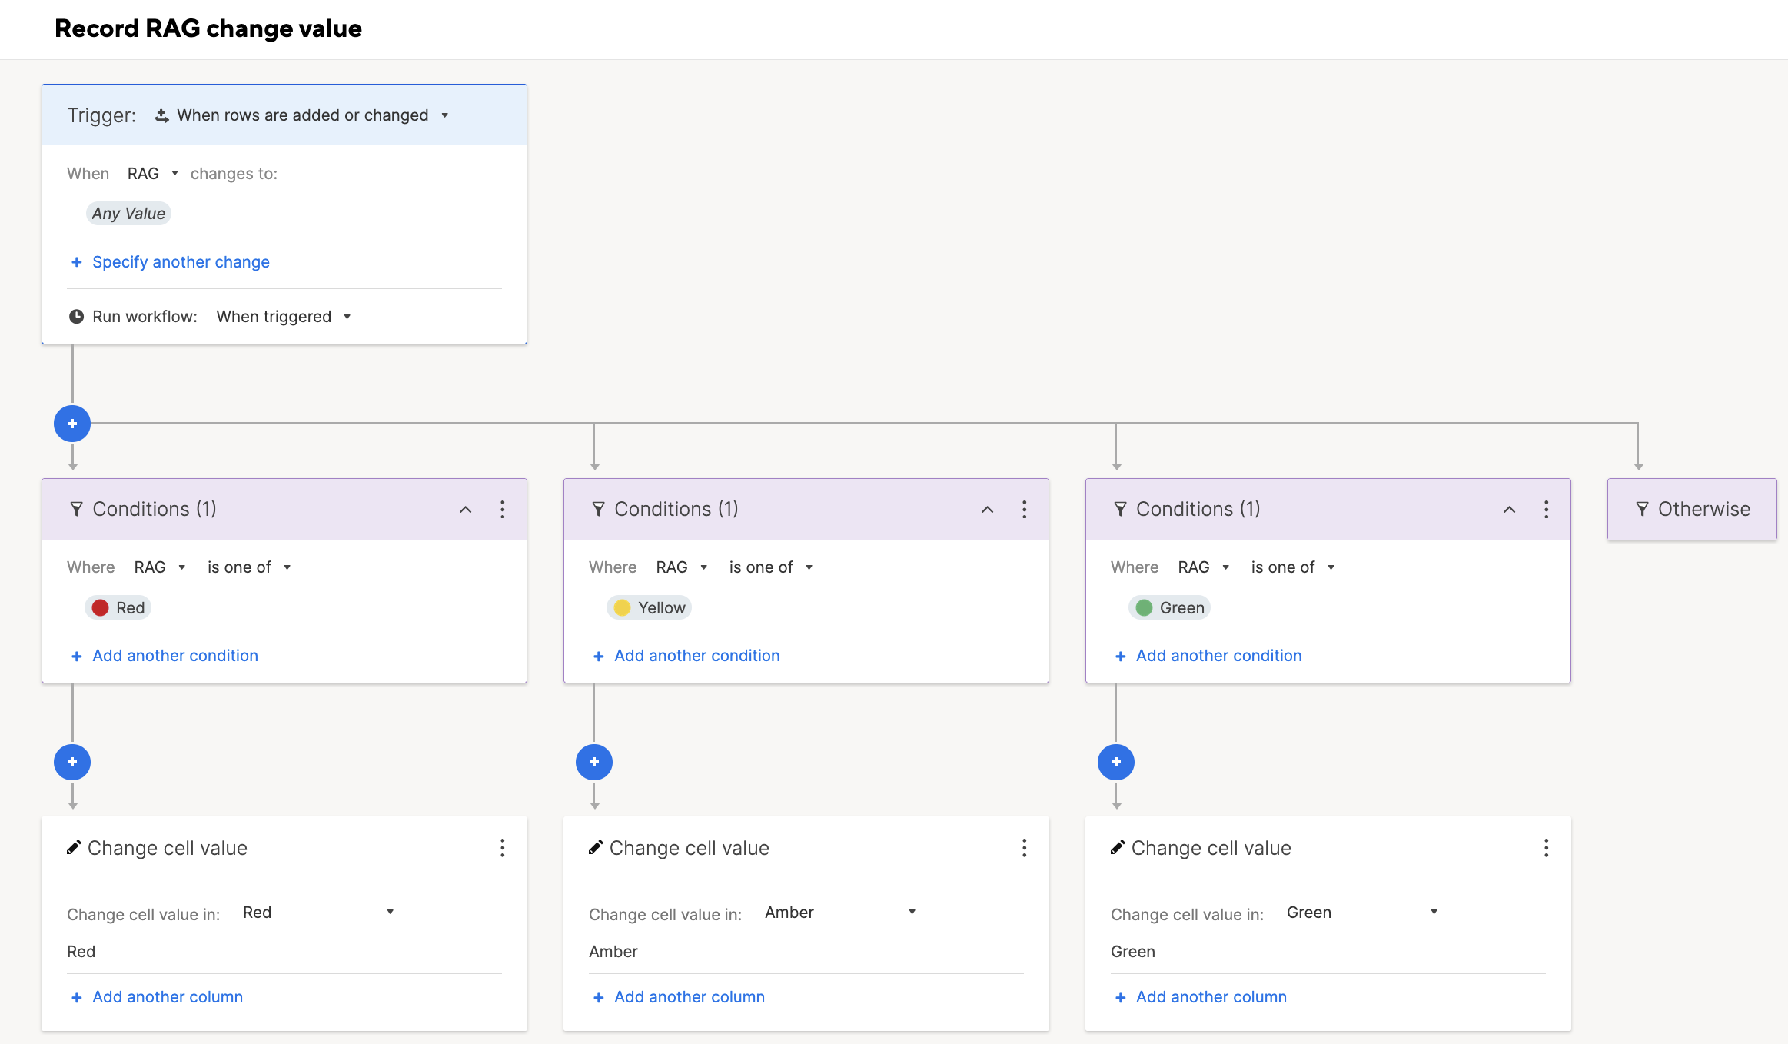This screenshot has width=1788, height=1044.
Task: Open RAG column dropdown in Red condition
Action: pos(160,567)
